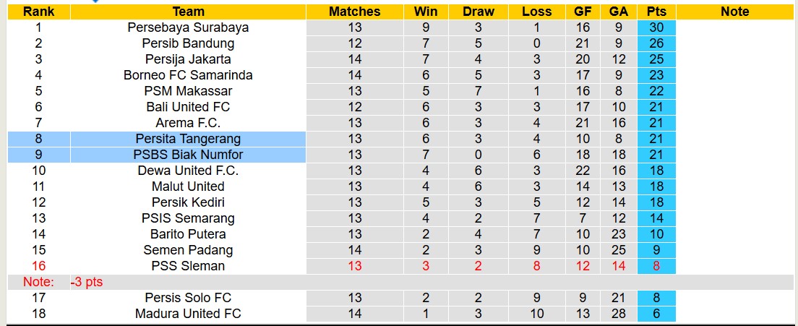Image resolution: width=798 pixels, height=326 pixels.
Task: Click the PSS Sleman team name
Action: (x=188, y=266)
